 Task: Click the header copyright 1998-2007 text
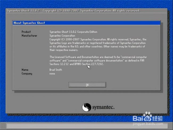(91, 11)
